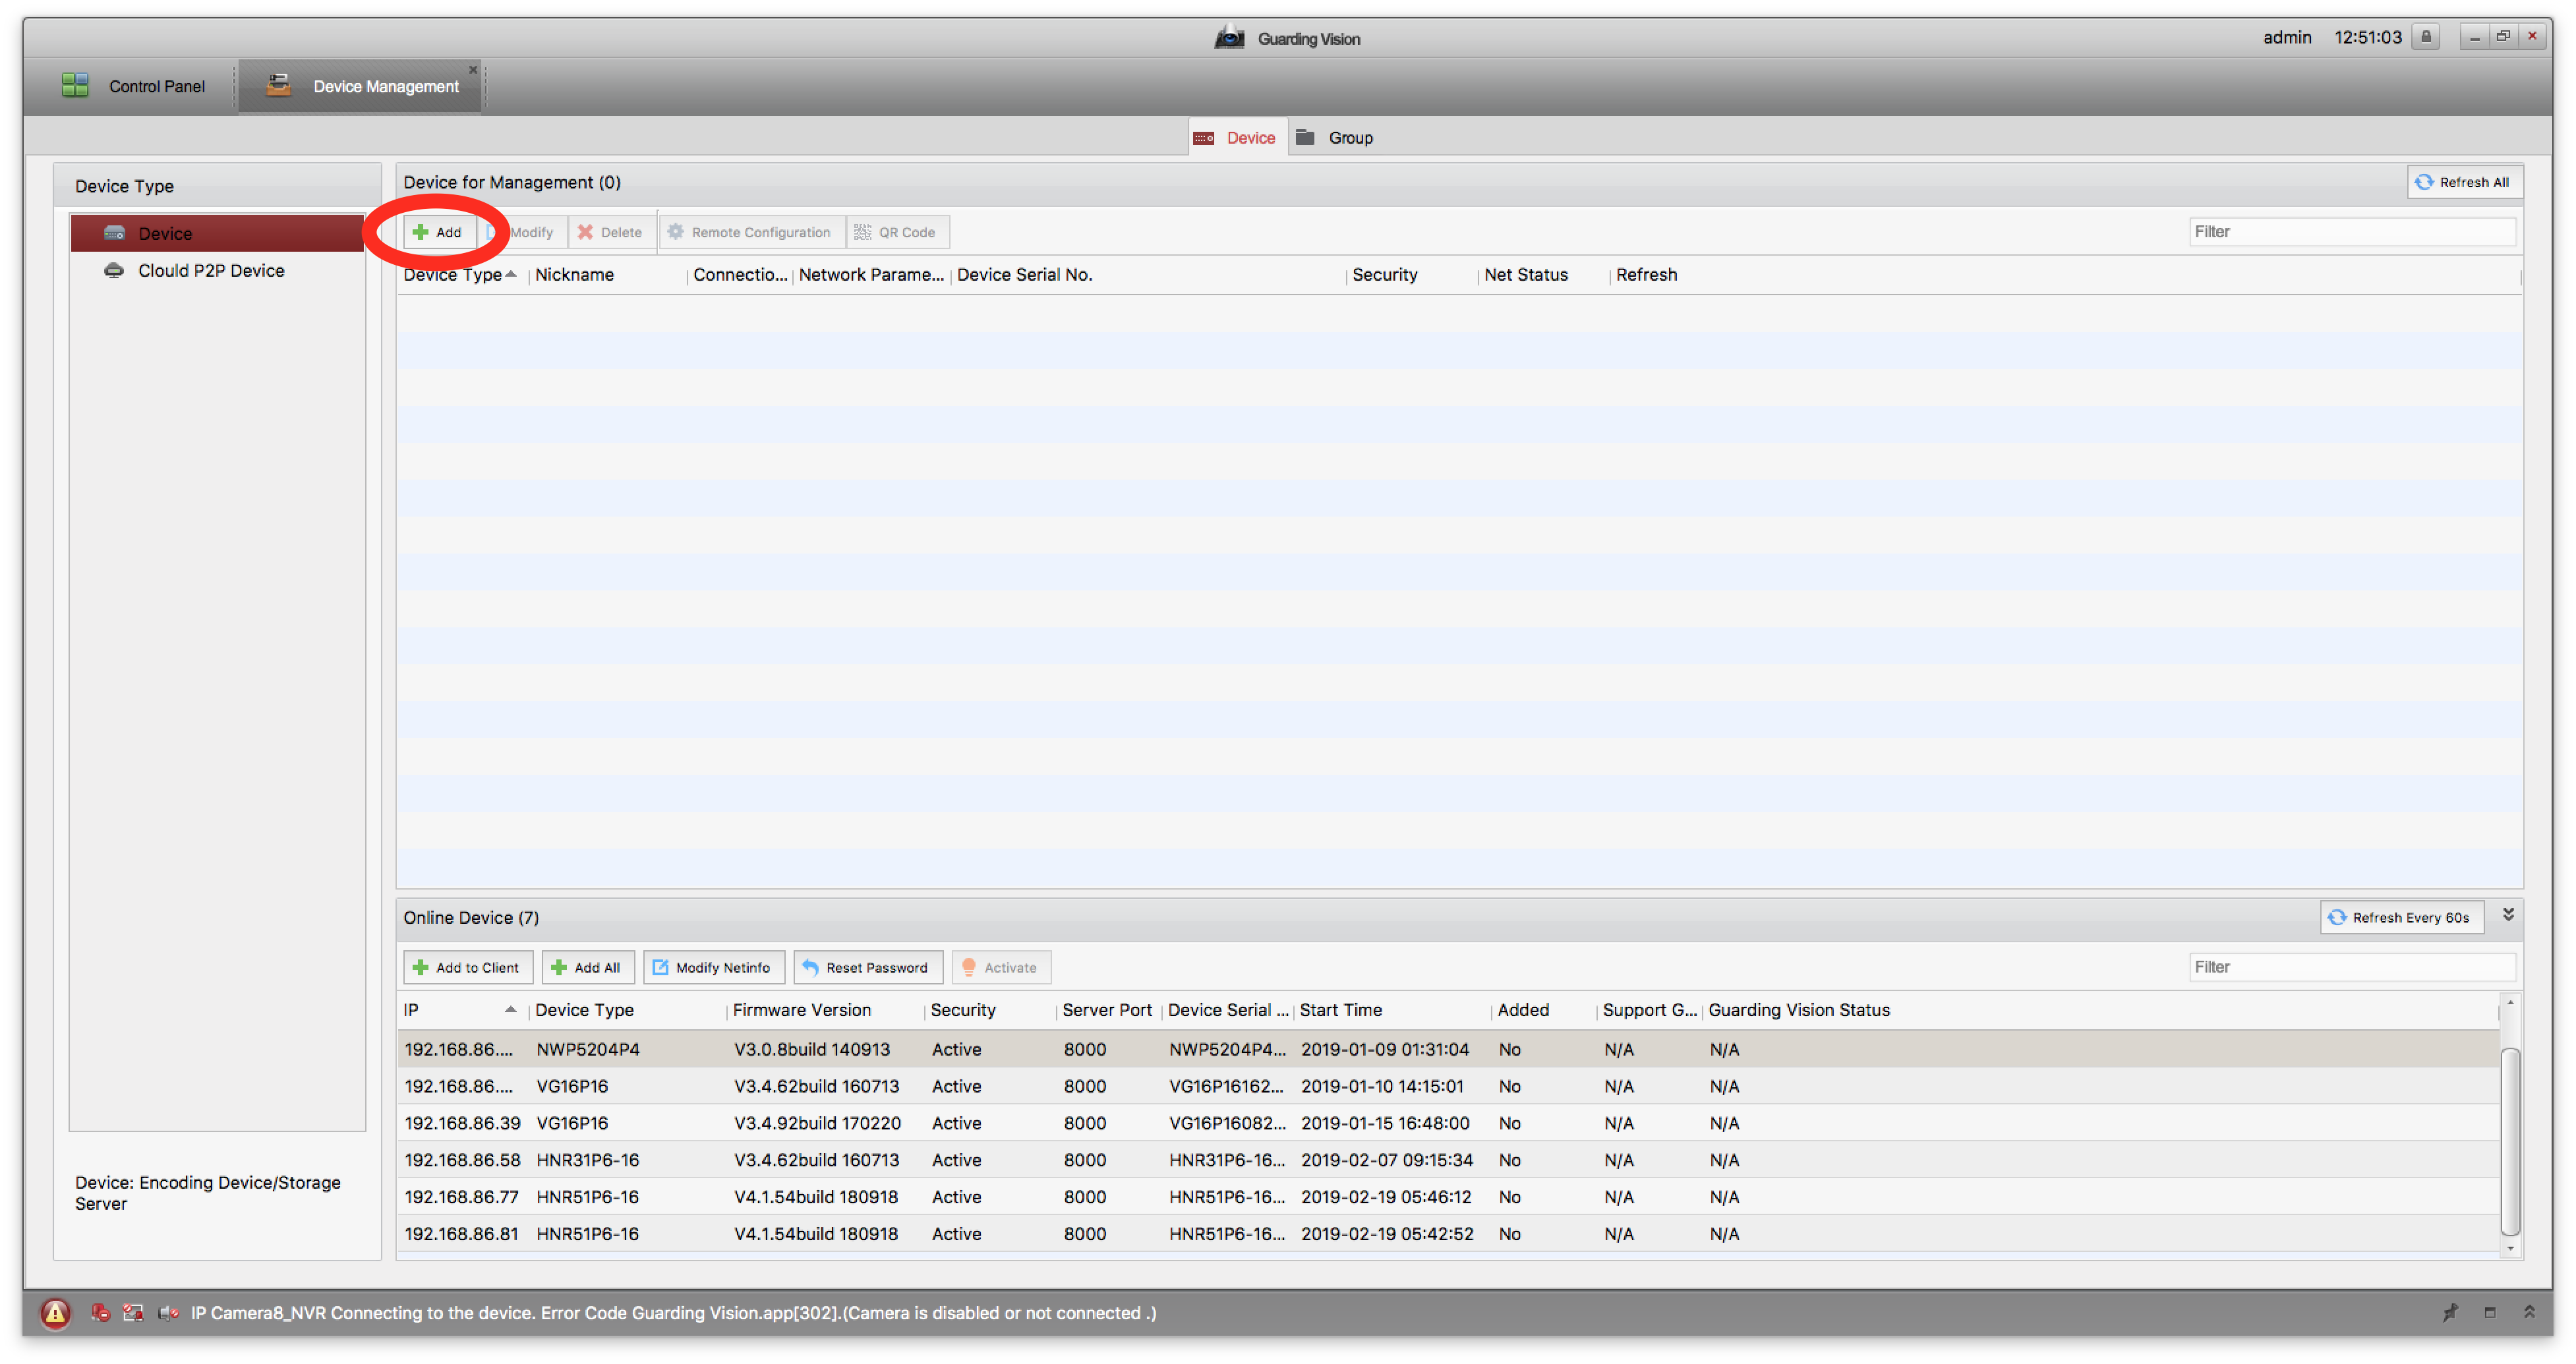This screenshot has height=1364, width=2576.
Task: Click the pop-up image disable icon
Action: pyautogui.click(x=133, y=1313)
